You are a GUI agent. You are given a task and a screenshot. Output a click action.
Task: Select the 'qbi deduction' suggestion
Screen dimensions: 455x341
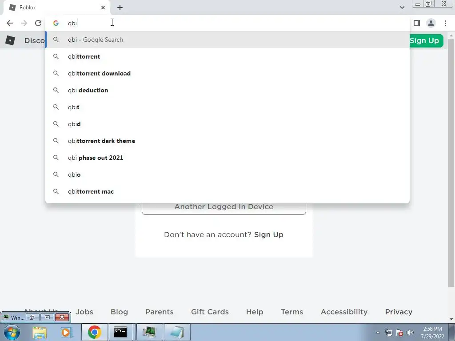[227, 90]
